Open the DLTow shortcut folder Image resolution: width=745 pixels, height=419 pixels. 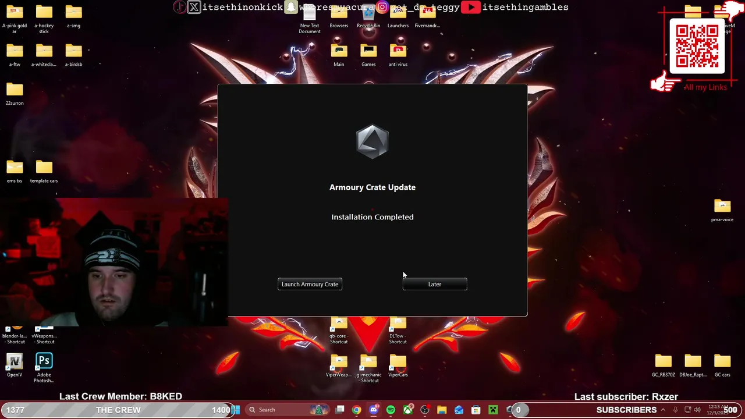tap(398, 331)
